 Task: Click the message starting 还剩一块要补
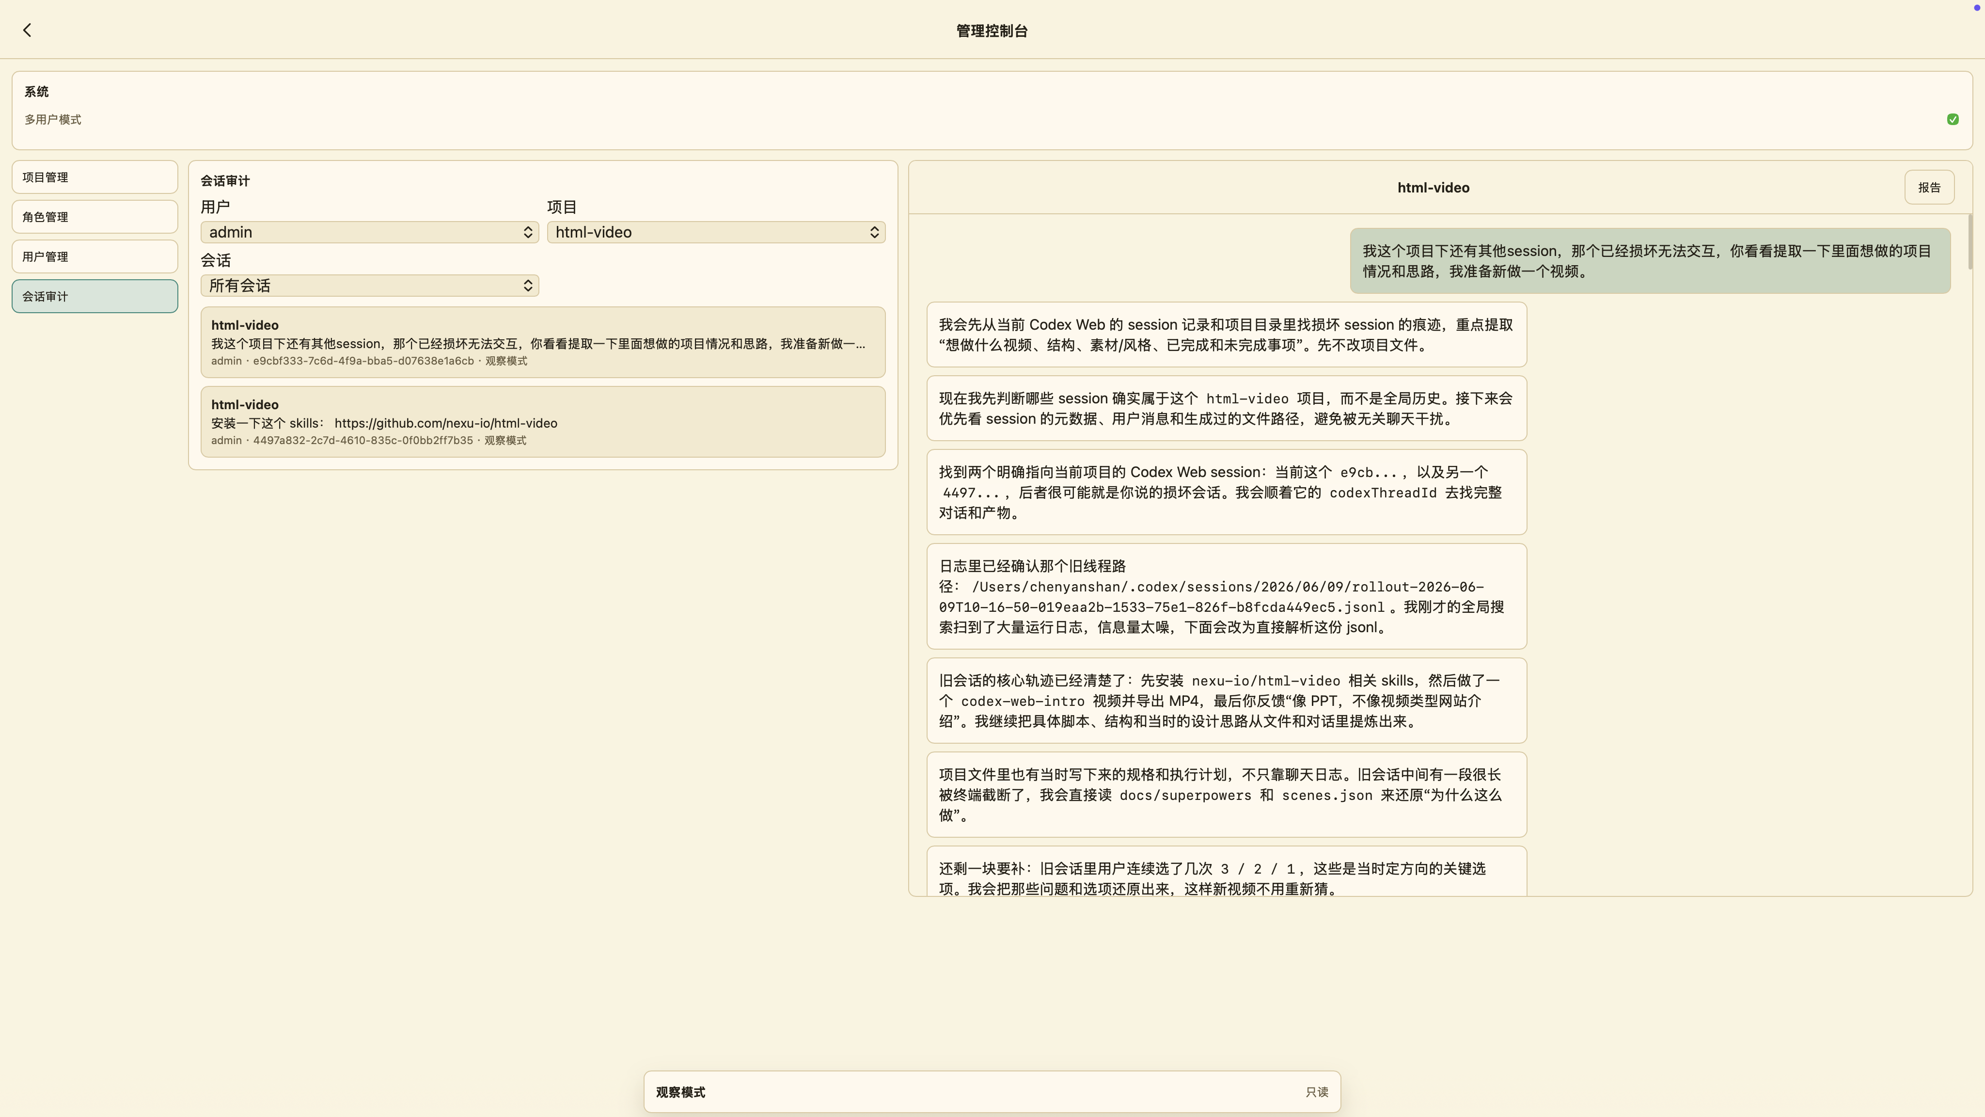1226,872
